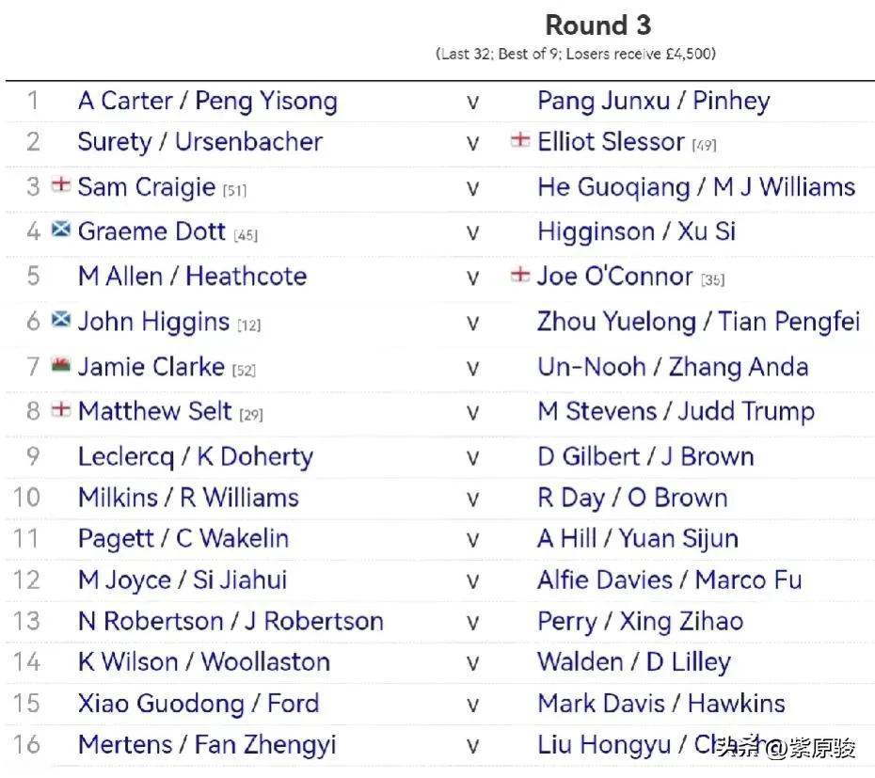This screenshot has width=875, height=778.
Task: Click England flag next to Joe O'Connor
Action: [x=520, y=274]
